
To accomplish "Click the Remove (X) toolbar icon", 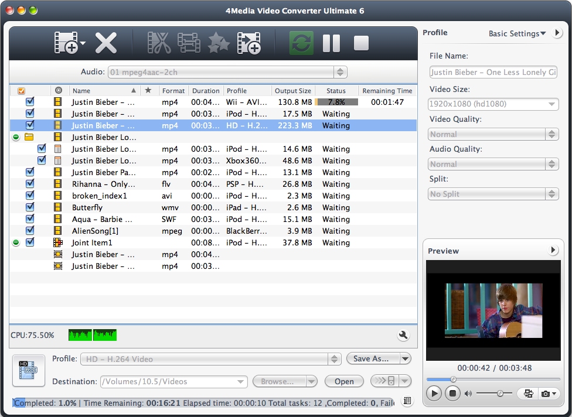I will pyautogui.click(x=106, y=43).
